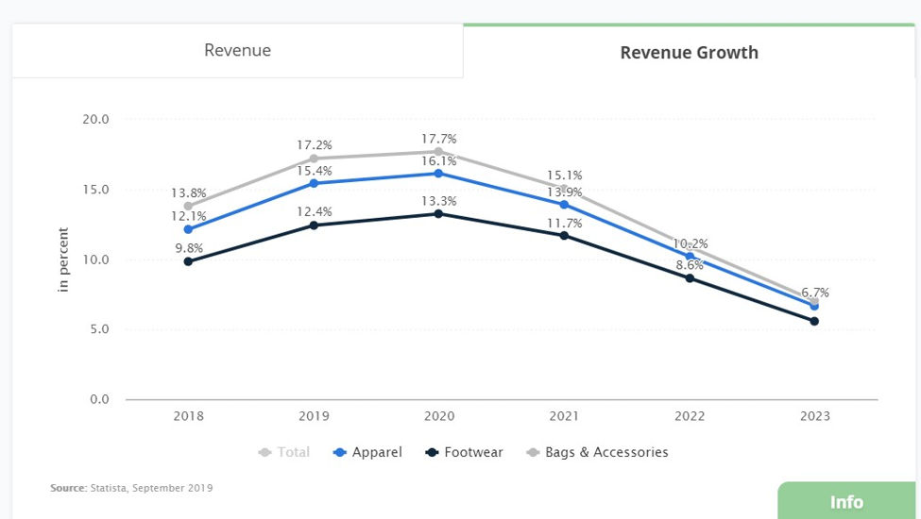Toggle the Total series in legend
This screenshot has height=519, width=921.
(x=284, y=452)
